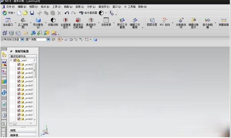Click the open folder icon

pos(25,13)
